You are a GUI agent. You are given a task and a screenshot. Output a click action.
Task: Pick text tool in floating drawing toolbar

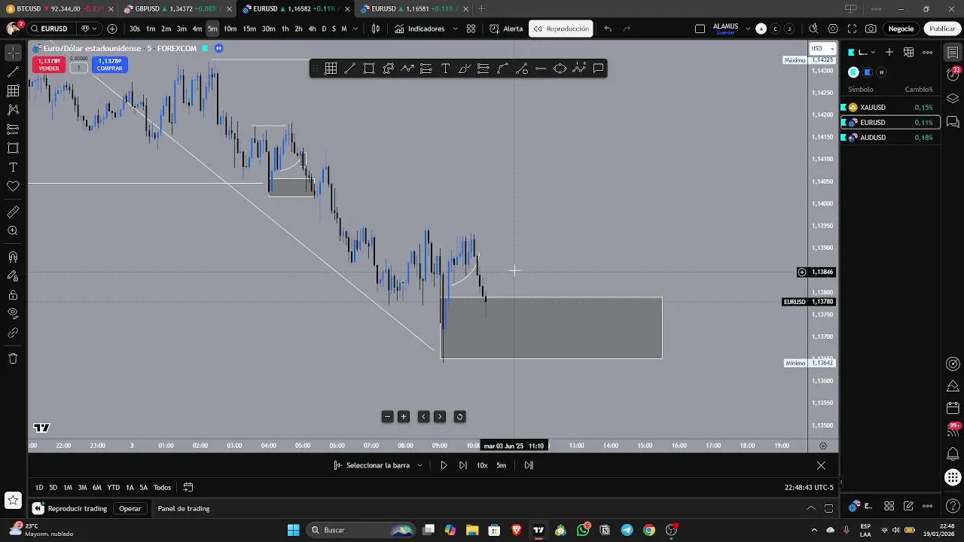445,69
